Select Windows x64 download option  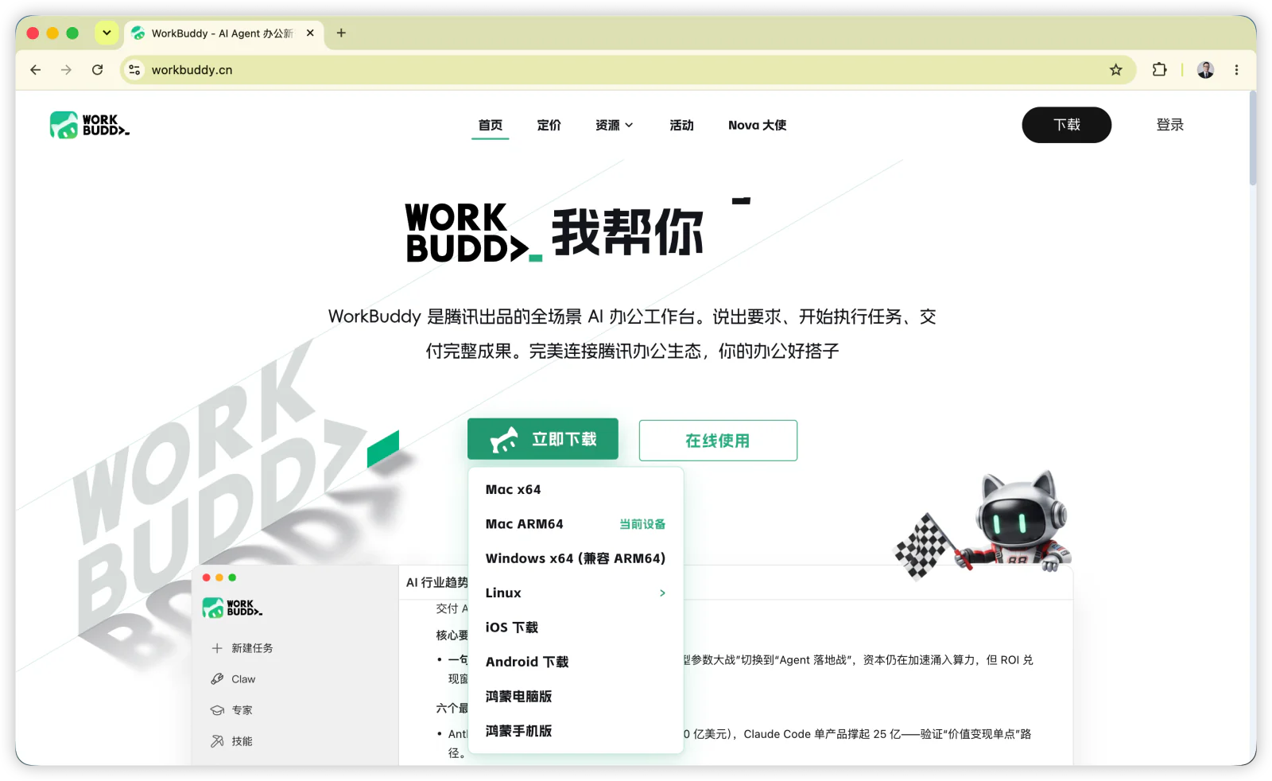(x=576, y=558)
